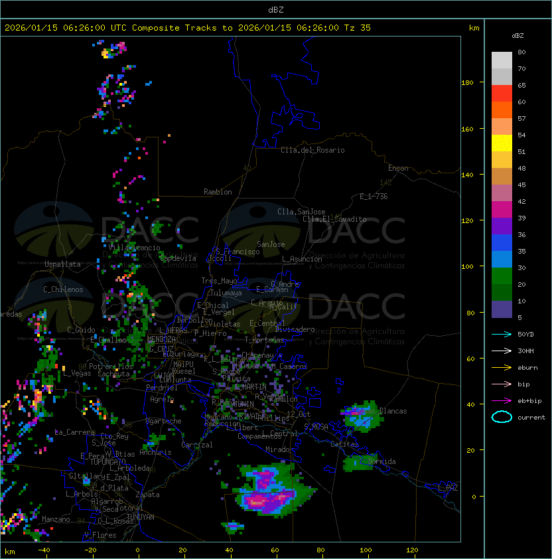Click the 'L_Asuncion' map label
The image size is (552, 559).
(x=302, y=259)
